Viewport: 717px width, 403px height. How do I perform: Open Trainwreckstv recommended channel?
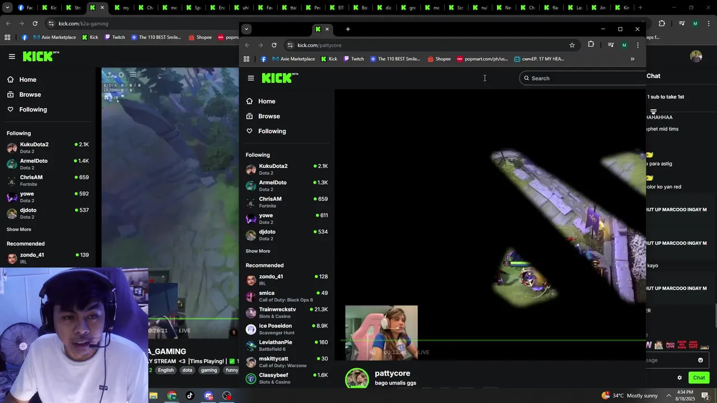(x=287, y=313)
